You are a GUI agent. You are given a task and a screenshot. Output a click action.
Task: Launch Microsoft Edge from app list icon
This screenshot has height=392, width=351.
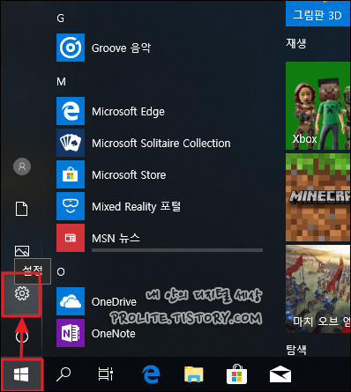pyautogui.click(x=71, y=111)
